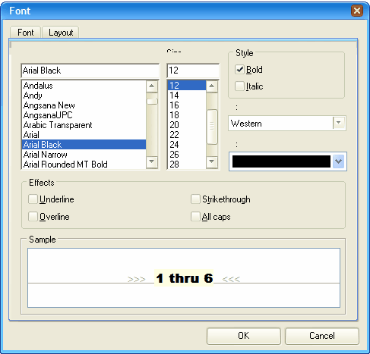The image size is (370, 354).
Task: Click the Cancel button
Action: (322, 336)
